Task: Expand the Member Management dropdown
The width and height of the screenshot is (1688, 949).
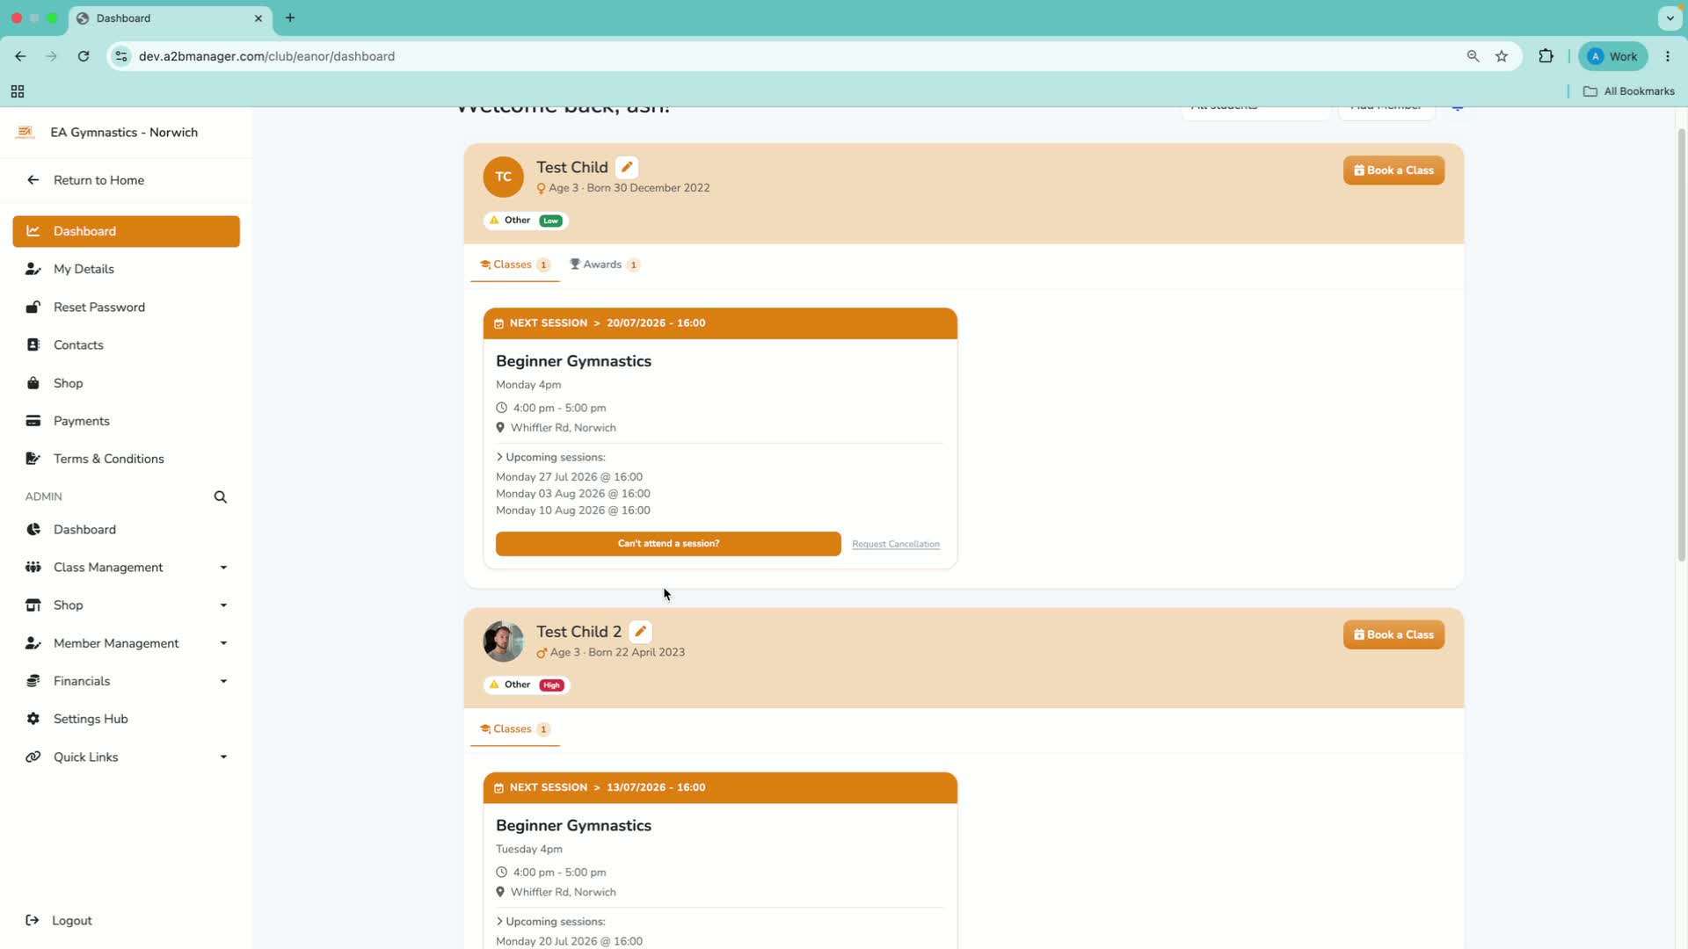Action: (127, 643)
